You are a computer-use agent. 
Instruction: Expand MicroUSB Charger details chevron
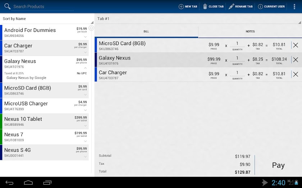point(85,110)
